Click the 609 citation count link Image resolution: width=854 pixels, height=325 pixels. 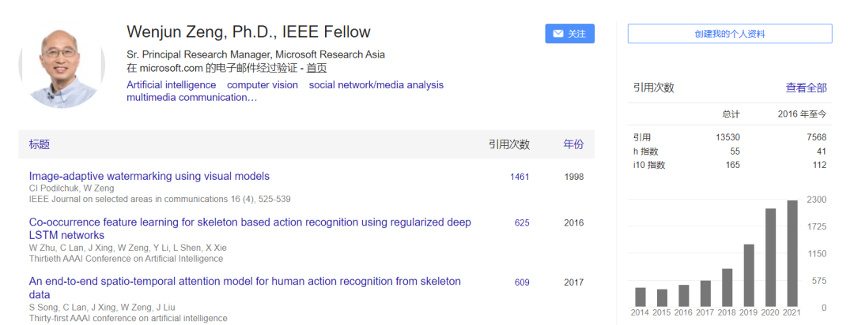pyautogui.click(x=522, y=282)
